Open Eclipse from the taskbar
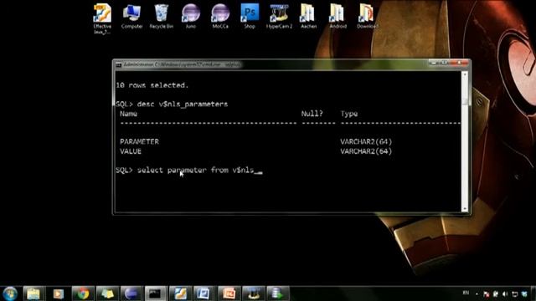The width and height of the screenshot is (536, 301). pyautogui.click(x=131, y=293)
